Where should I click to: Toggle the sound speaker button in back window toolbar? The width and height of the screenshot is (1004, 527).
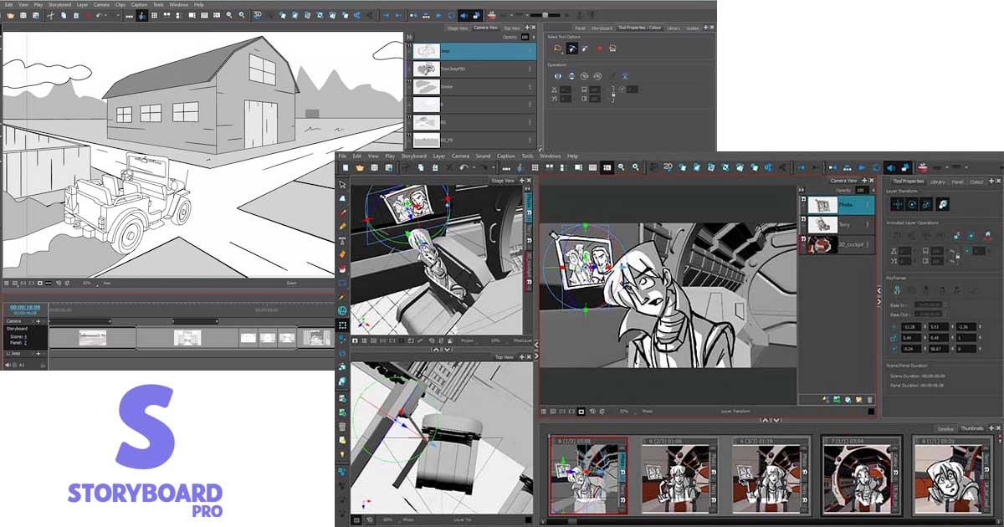(464, 16)
